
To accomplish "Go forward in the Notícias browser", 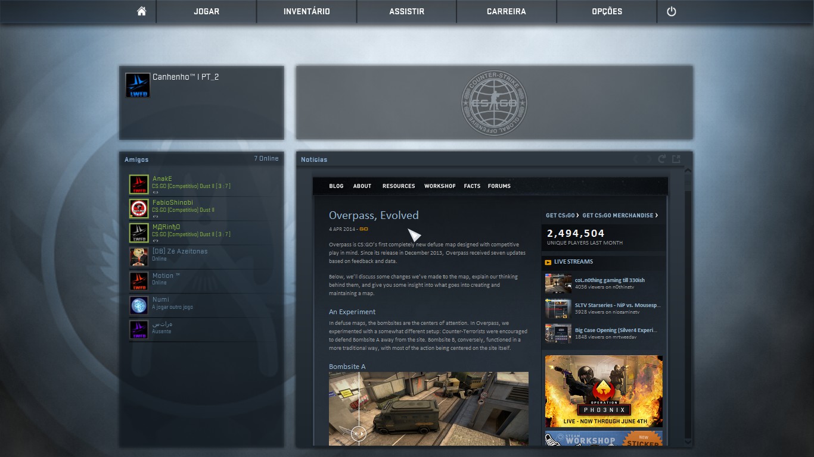I will coord(648,159).
